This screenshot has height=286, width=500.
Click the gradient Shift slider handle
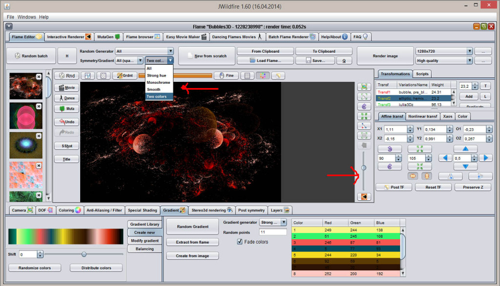tap(84, 254)
